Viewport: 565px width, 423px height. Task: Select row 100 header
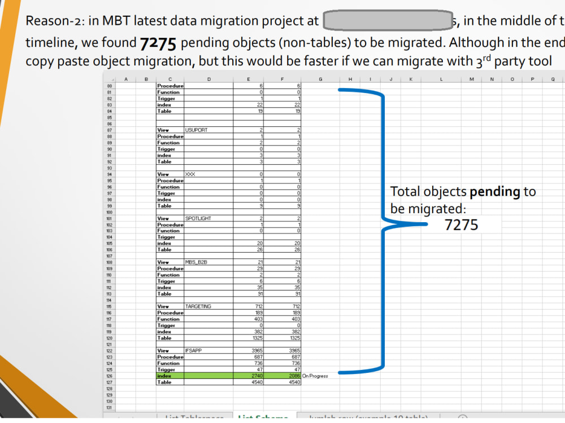coord(110,212)
